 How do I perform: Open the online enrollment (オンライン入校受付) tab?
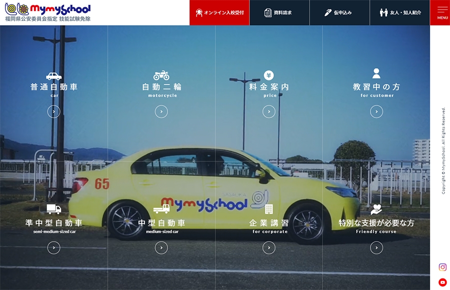tap(219, 12)
